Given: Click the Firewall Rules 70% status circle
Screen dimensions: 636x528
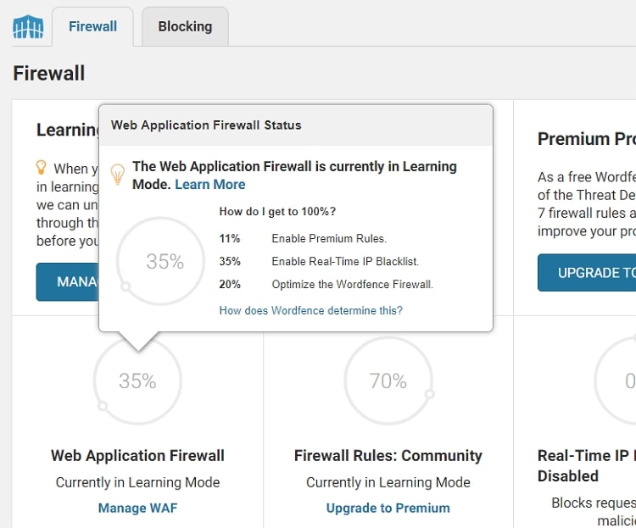Looking at the screenshot, I should coord(388,381).
